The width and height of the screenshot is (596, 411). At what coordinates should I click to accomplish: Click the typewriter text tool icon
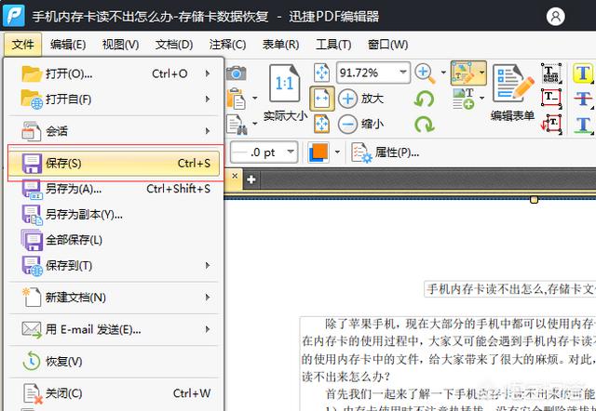pos(551,73)
